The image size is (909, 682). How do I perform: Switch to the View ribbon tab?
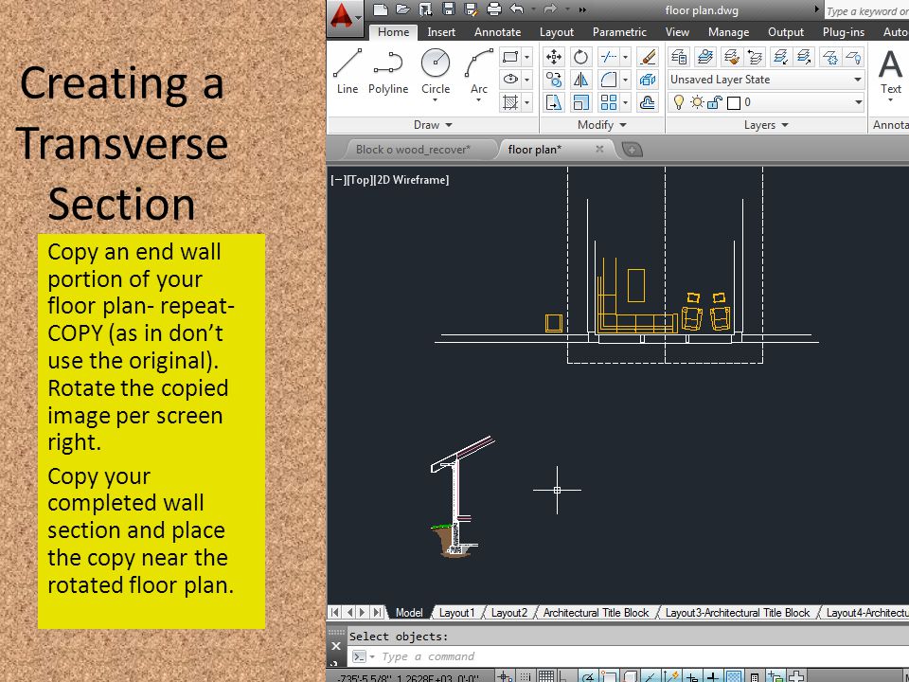point(676,32)
